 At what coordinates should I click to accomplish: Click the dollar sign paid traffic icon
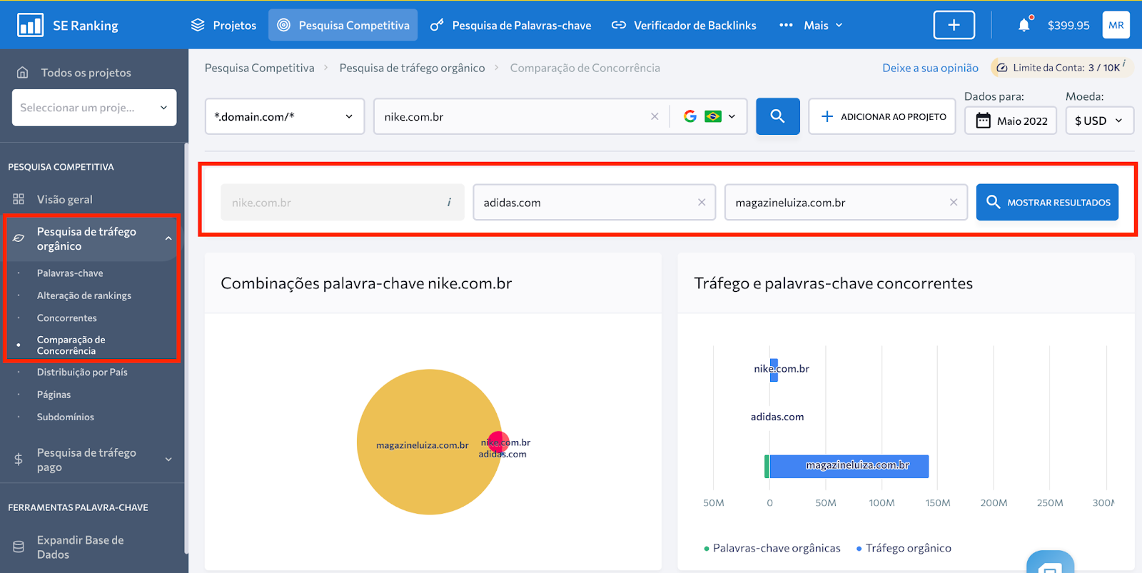coord(19,460)
